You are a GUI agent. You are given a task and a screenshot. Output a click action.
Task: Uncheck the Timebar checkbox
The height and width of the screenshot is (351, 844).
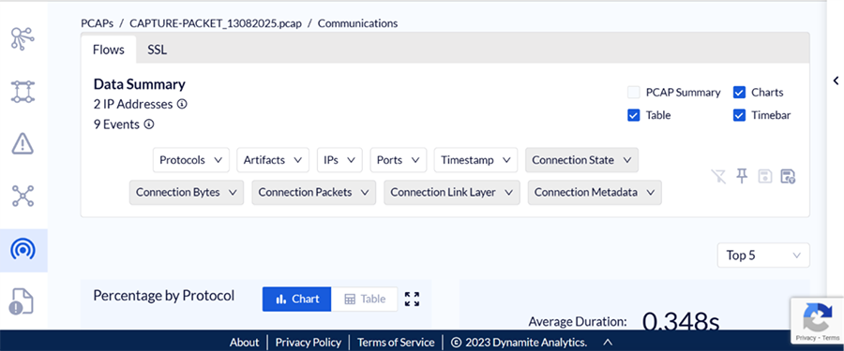click(739, 115)
